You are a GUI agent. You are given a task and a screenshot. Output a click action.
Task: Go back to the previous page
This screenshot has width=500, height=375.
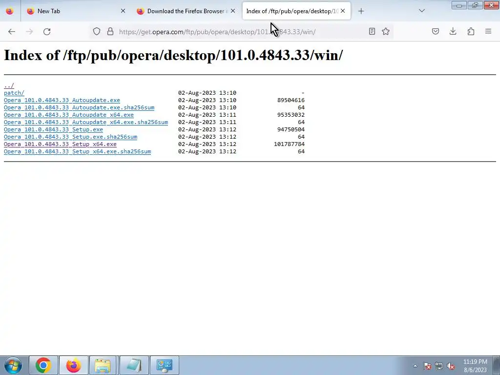point(12,31)
